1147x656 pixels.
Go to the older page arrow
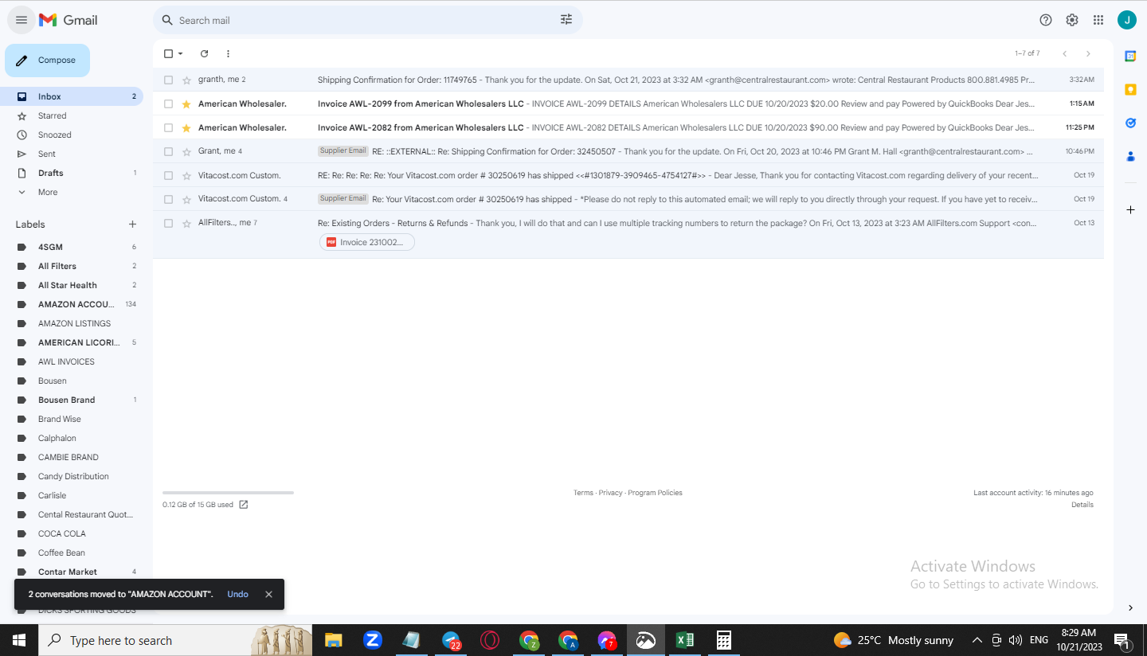[x=1088, y=53]
